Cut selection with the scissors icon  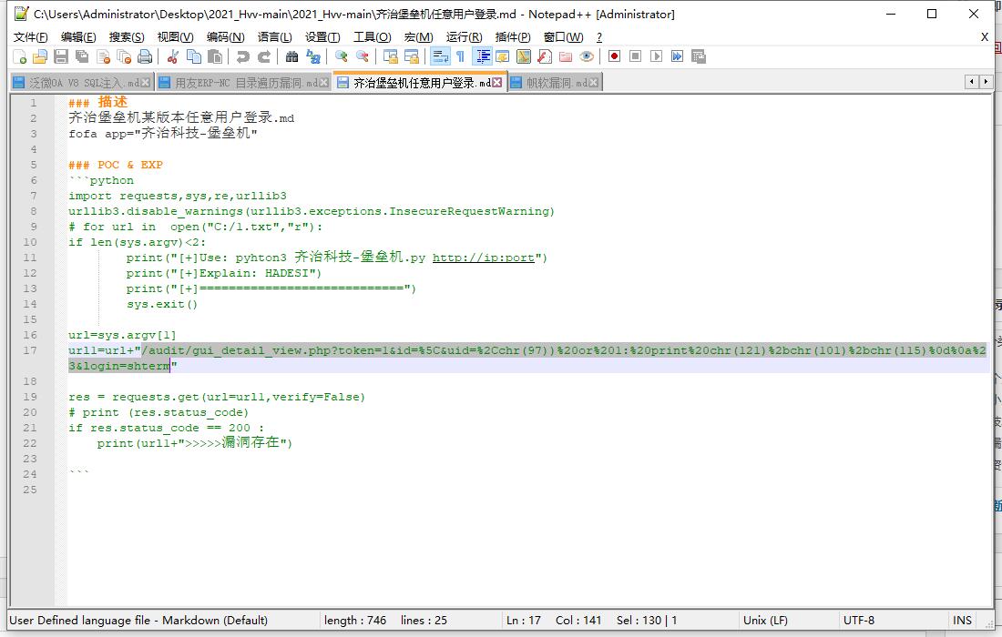172,56
